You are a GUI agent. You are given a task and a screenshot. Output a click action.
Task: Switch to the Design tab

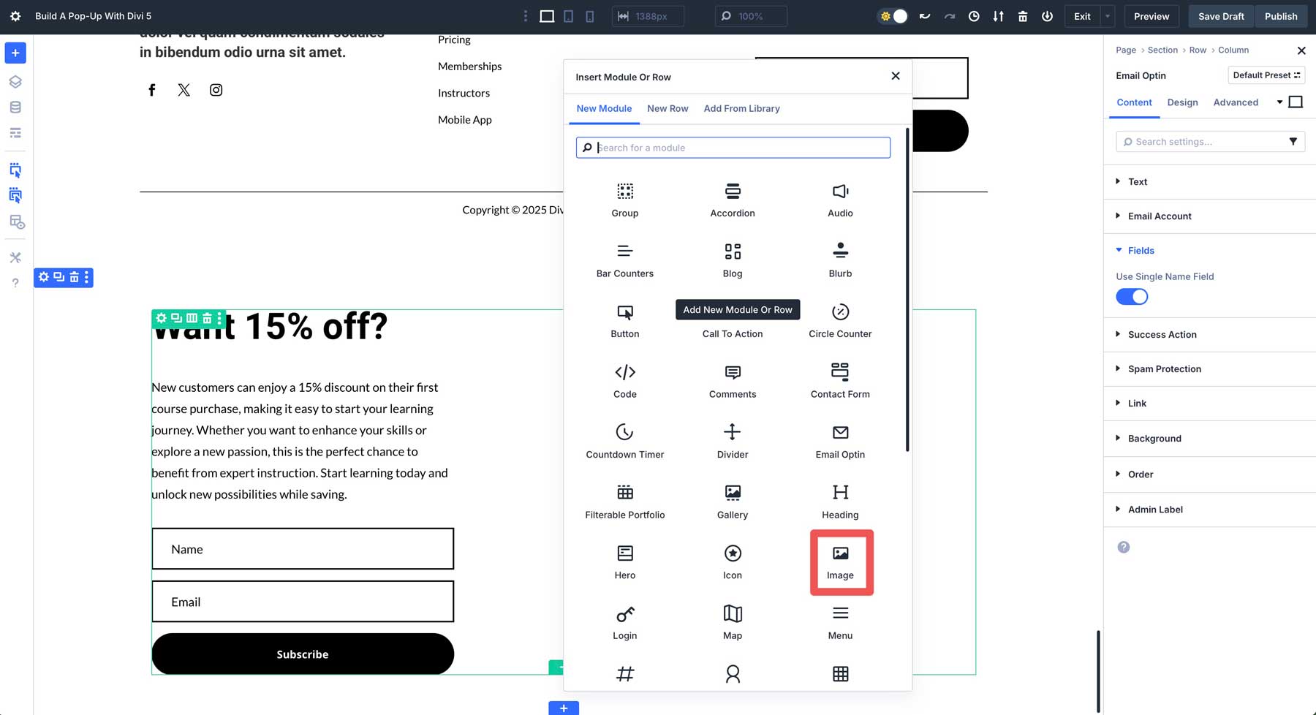tap(1182, 102)
